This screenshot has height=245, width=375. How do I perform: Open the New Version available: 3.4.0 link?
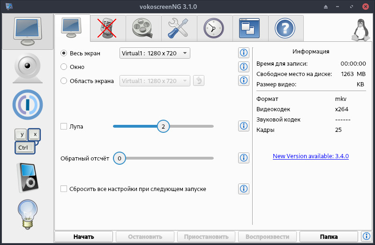[311, 156]
